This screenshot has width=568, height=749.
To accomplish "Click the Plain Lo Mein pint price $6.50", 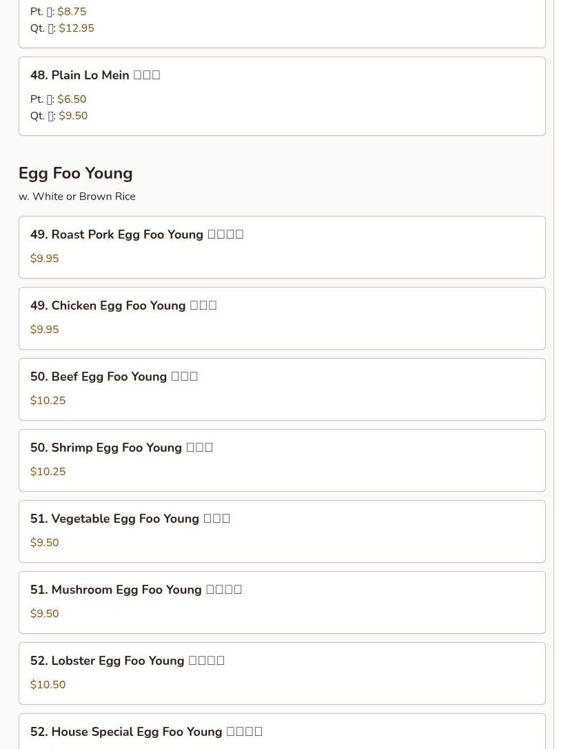I will (x=72, y=99).
